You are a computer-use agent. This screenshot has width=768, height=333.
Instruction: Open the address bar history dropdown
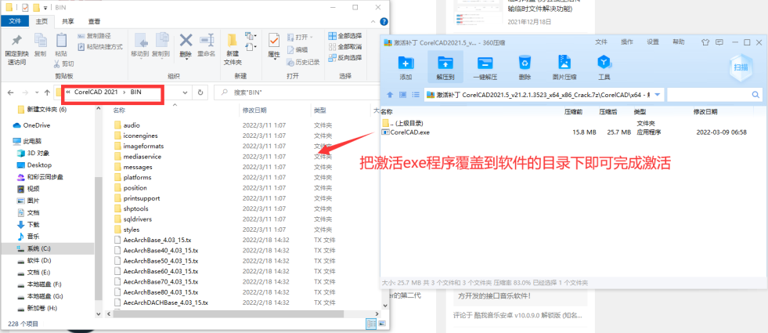click(185, 92)
